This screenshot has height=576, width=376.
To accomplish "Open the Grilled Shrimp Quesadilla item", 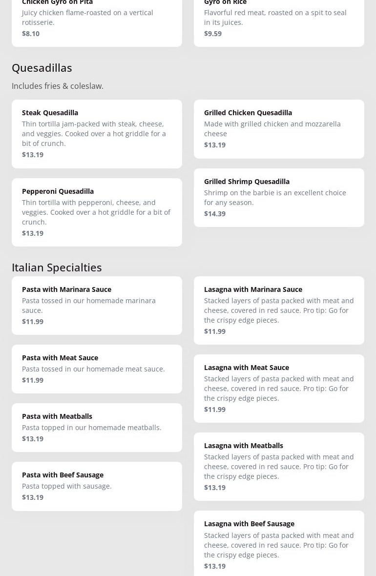I will (279, 198).
